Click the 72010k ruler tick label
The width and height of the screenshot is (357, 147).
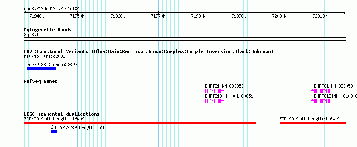click(320, 16)
